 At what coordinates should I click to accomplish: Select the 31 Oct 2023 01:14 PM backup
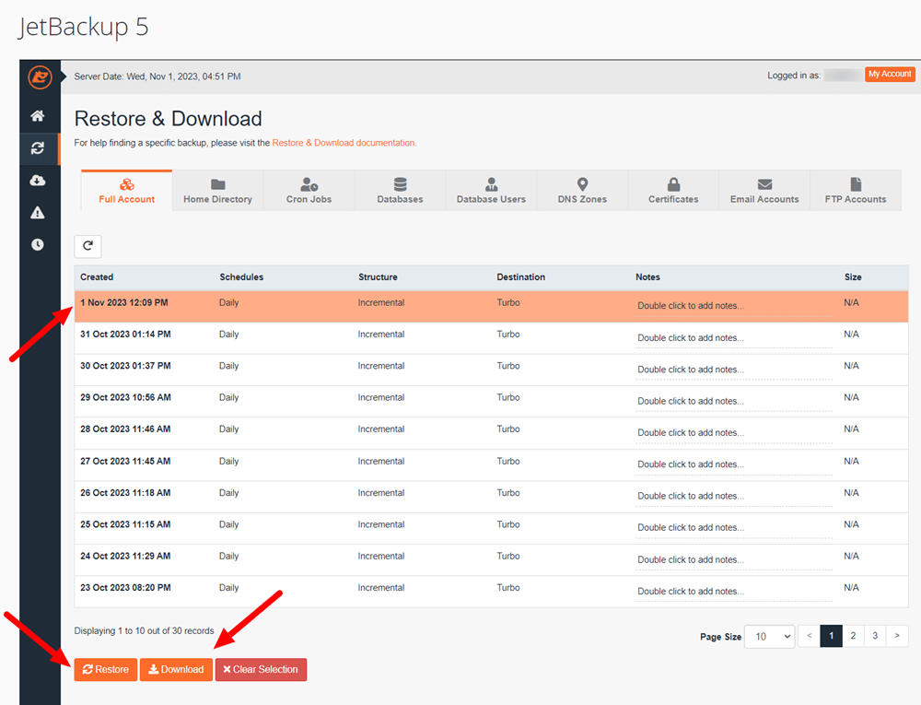click(491, 338)
